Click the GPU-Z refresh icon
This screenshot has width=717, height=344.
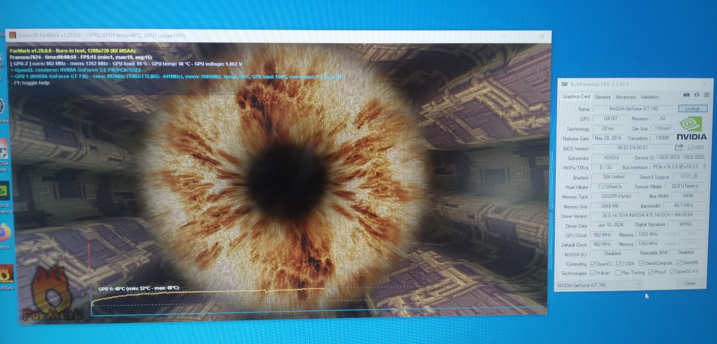[x=697, y=95]
